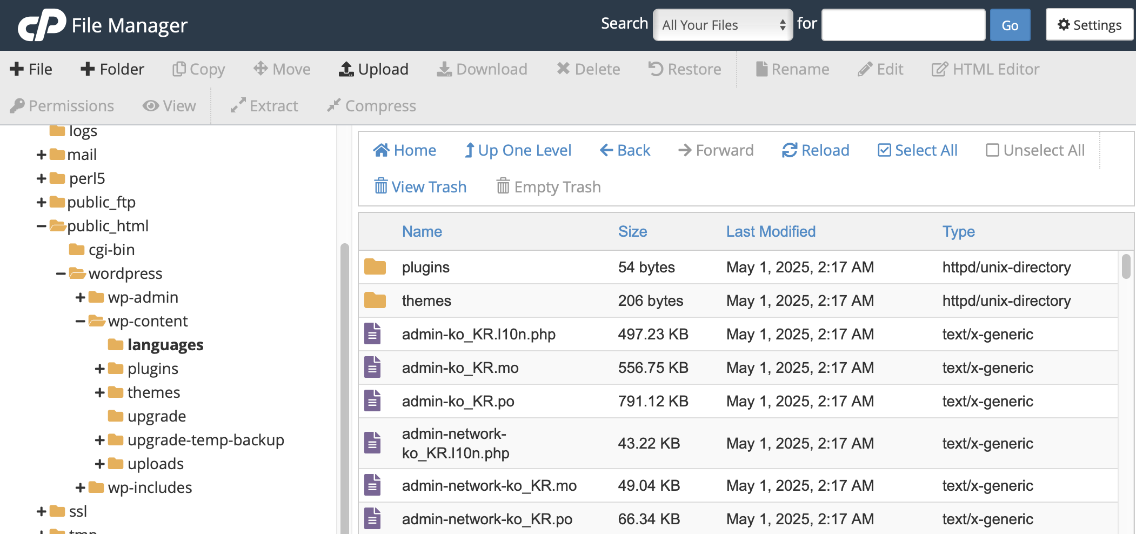1136x534 pixels.
Task: Click the admin-network-ko_KR.mo file icon
Action: tap(372, 485)
